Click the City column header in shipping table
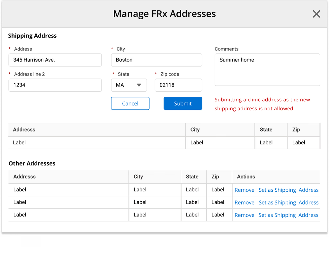Viewport: 329px width, 255px height. [195, 130]
